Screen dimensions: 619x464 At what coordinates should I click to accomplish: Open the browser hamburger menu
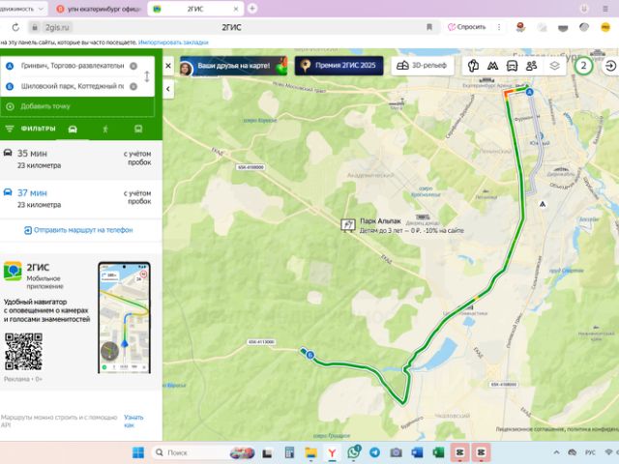click(x=605, y=9)
